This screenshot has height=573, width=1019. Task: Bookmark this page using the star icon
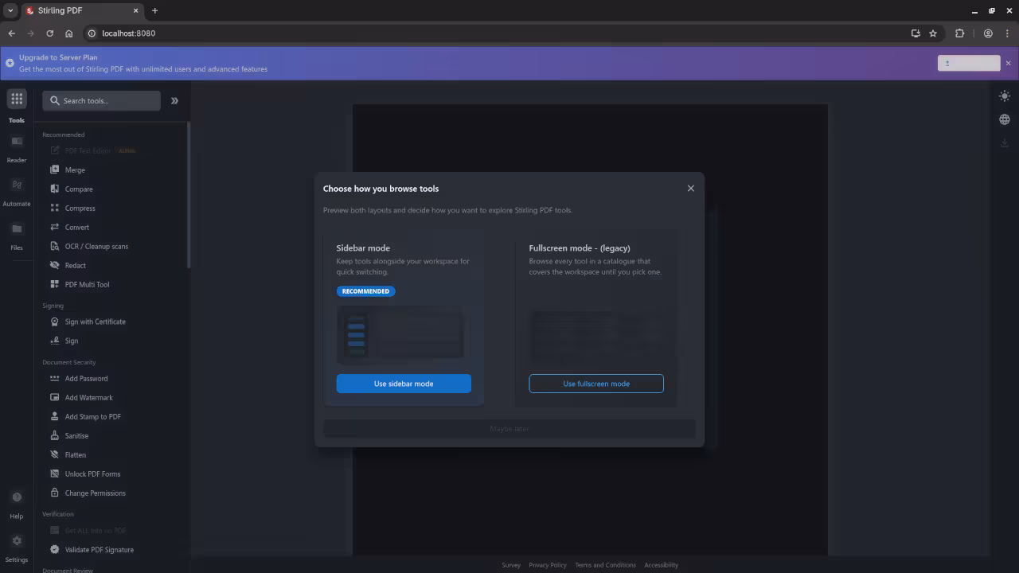pyautogui.click(x=933, y=33)
